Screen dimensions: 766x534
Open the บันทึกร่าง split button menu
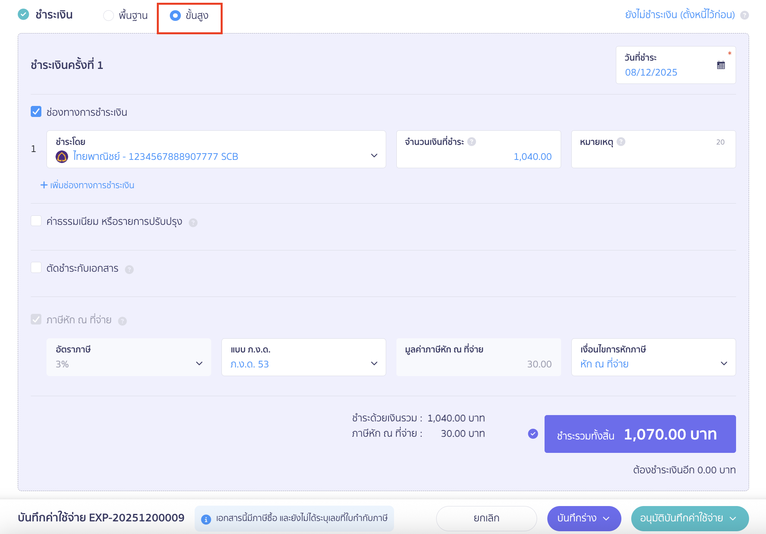tap(606, 518)
